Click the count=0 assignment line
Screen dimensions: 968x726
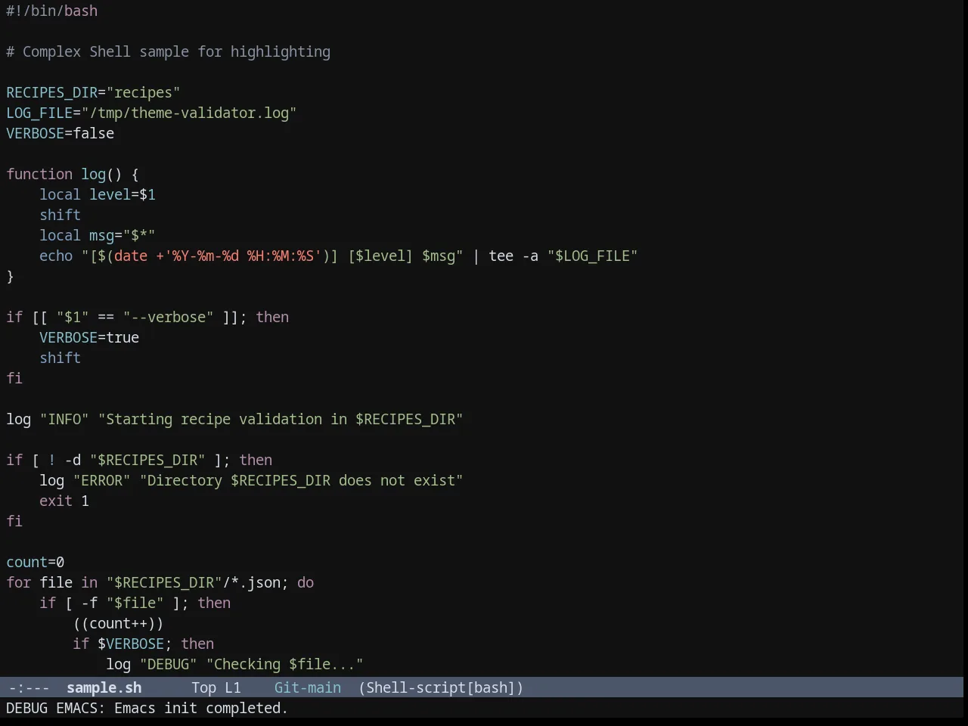36,562
